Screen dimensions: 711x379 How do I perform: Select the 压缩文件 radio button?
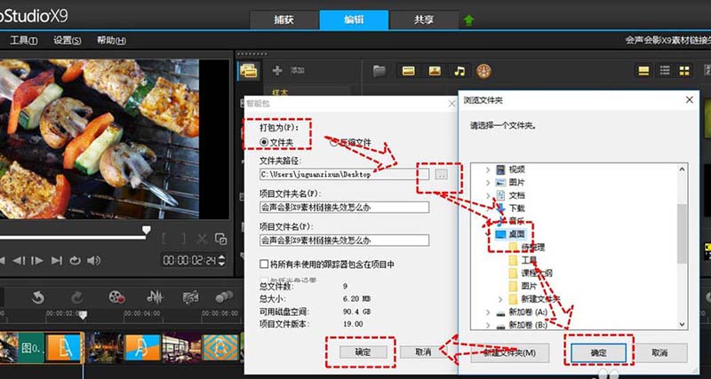[x=334, y=142]
